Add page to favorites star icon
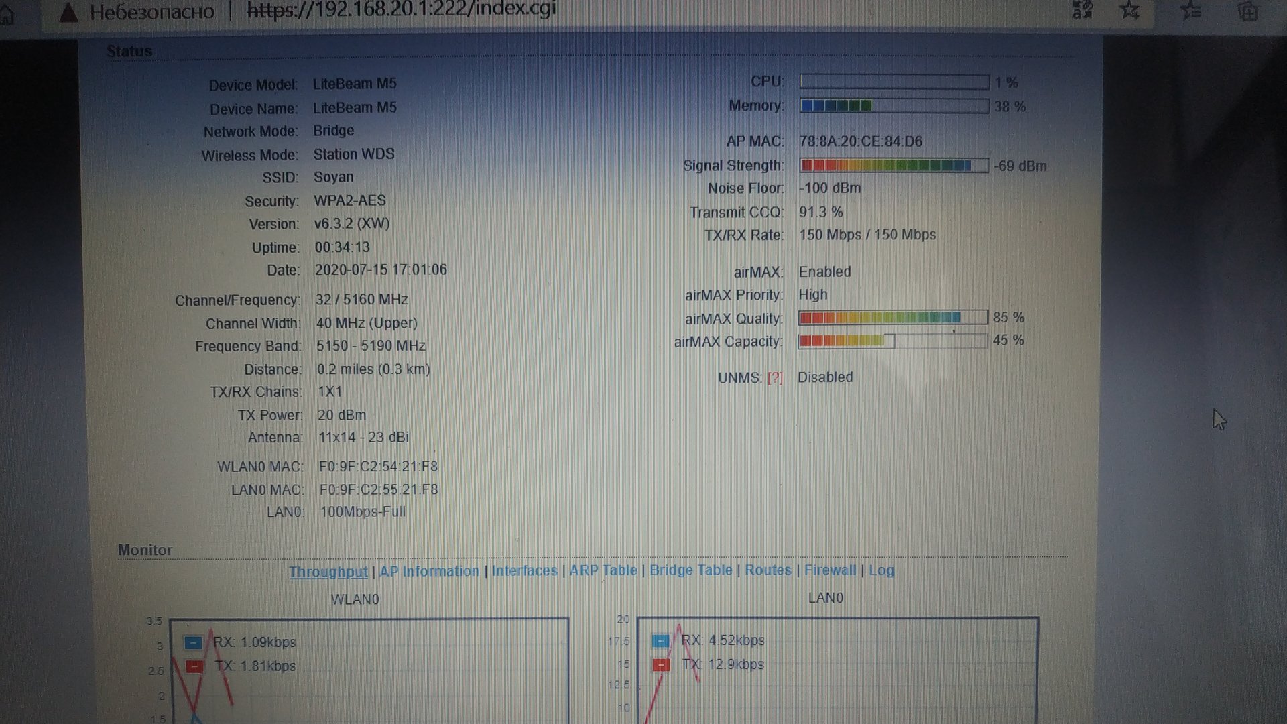 (x=1130, y=11)
